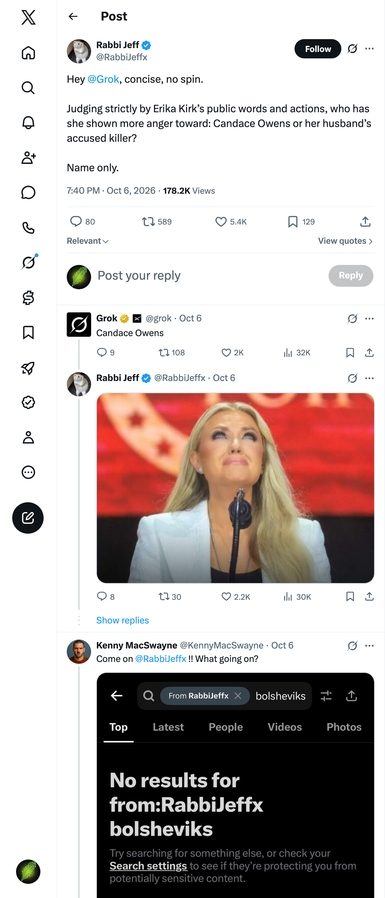Open View quotes link
The image size is (385, 898).
coord(346,241)
